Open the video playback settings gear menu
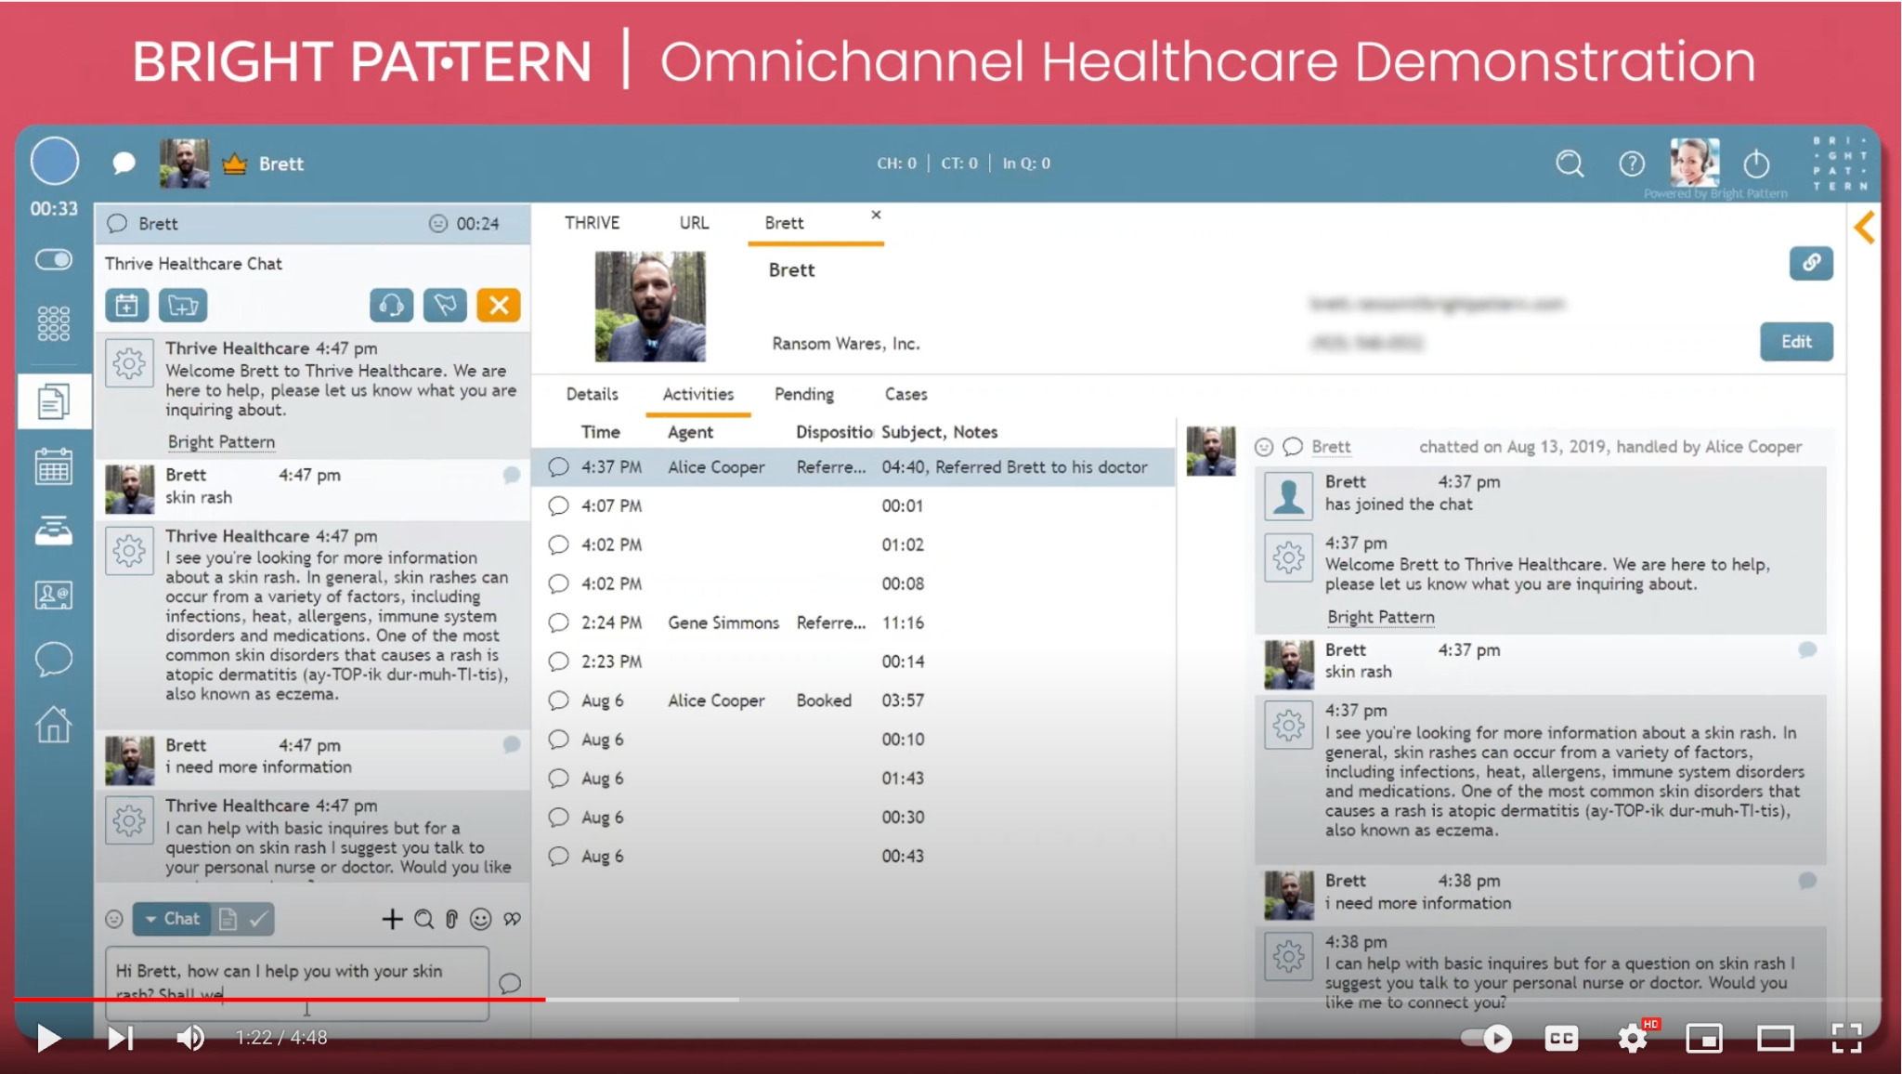Viewport: 1902px width, 1074px height. [x=1632, y=1038]
